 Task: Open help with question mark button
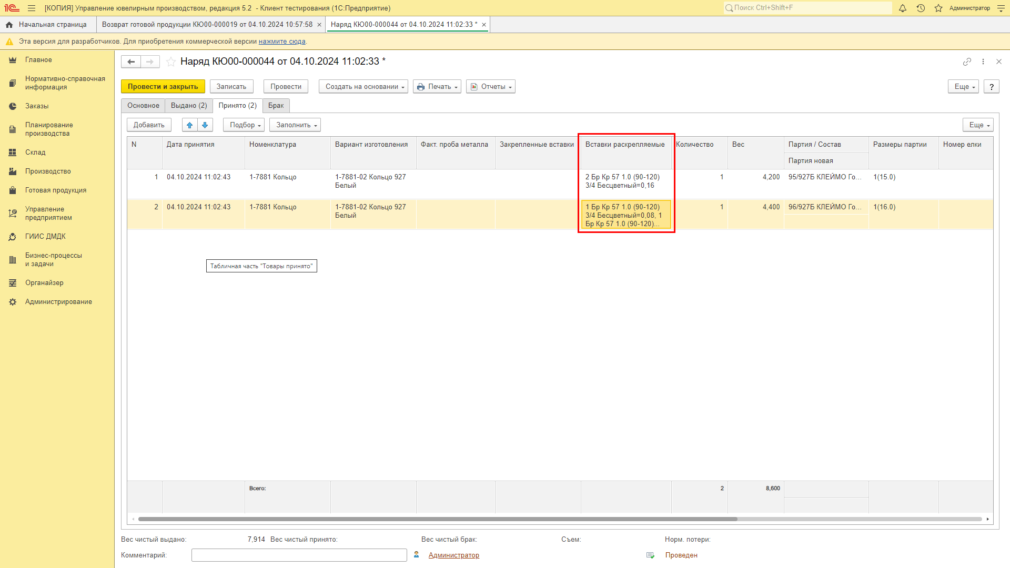(992, 87)
